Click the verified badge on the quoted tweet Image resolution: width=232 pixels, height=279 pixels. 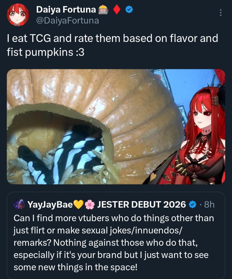pos(193,204)
